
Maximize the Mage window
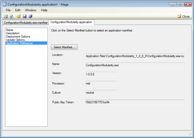click(180, 4)
